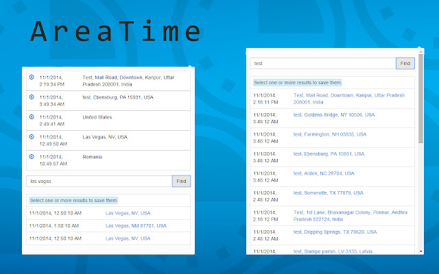
Task: Select test, Farmington, NH 03835 result
Action: pos(330,134)
